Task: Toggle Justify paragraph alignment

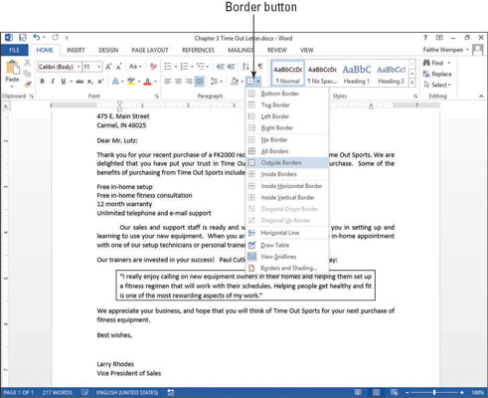Action: point(199,82)
